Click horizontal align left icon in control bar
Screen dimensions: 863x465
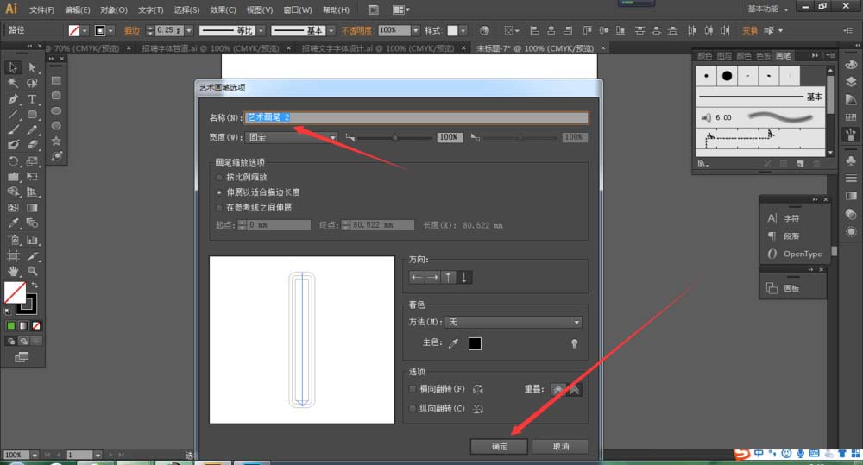click(534, 30)
